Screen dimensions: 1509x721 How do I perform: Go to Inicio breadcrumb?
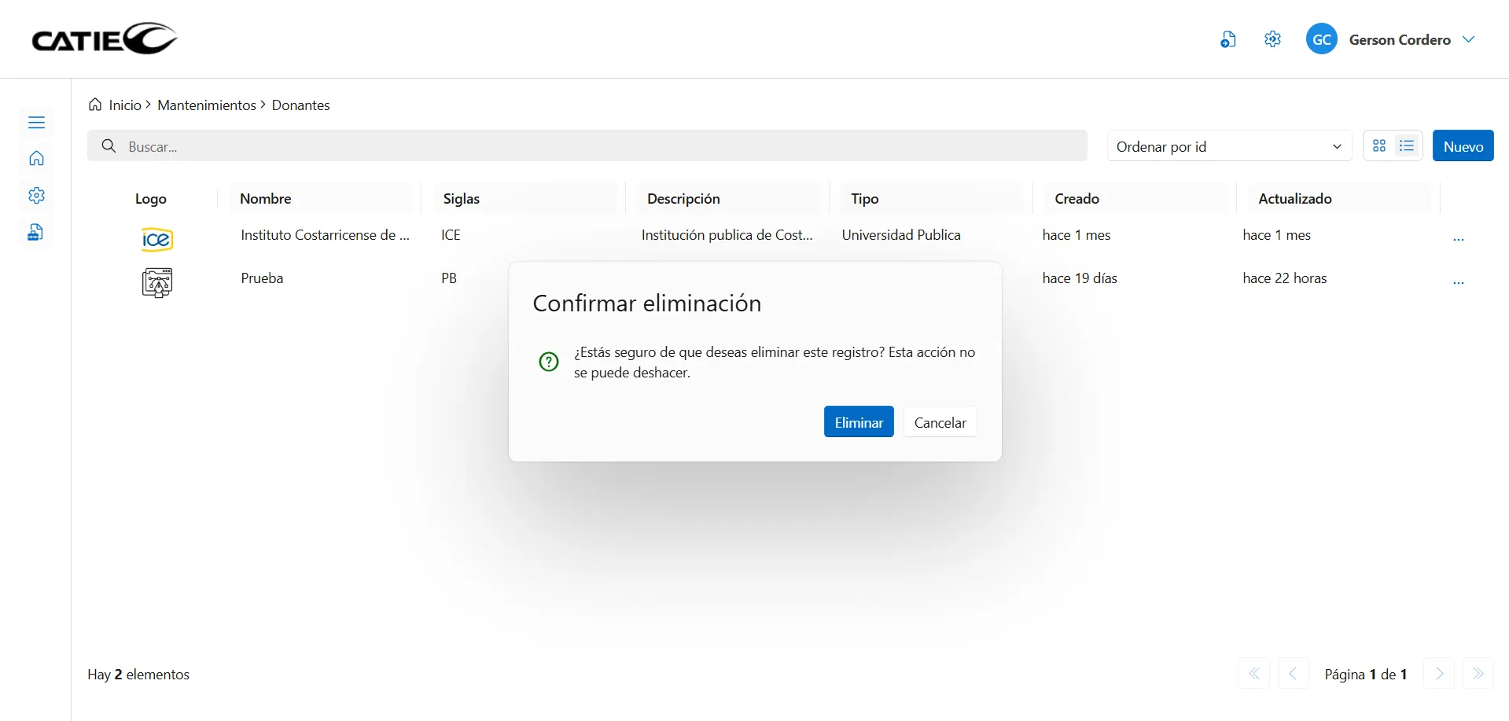[124, 105]
